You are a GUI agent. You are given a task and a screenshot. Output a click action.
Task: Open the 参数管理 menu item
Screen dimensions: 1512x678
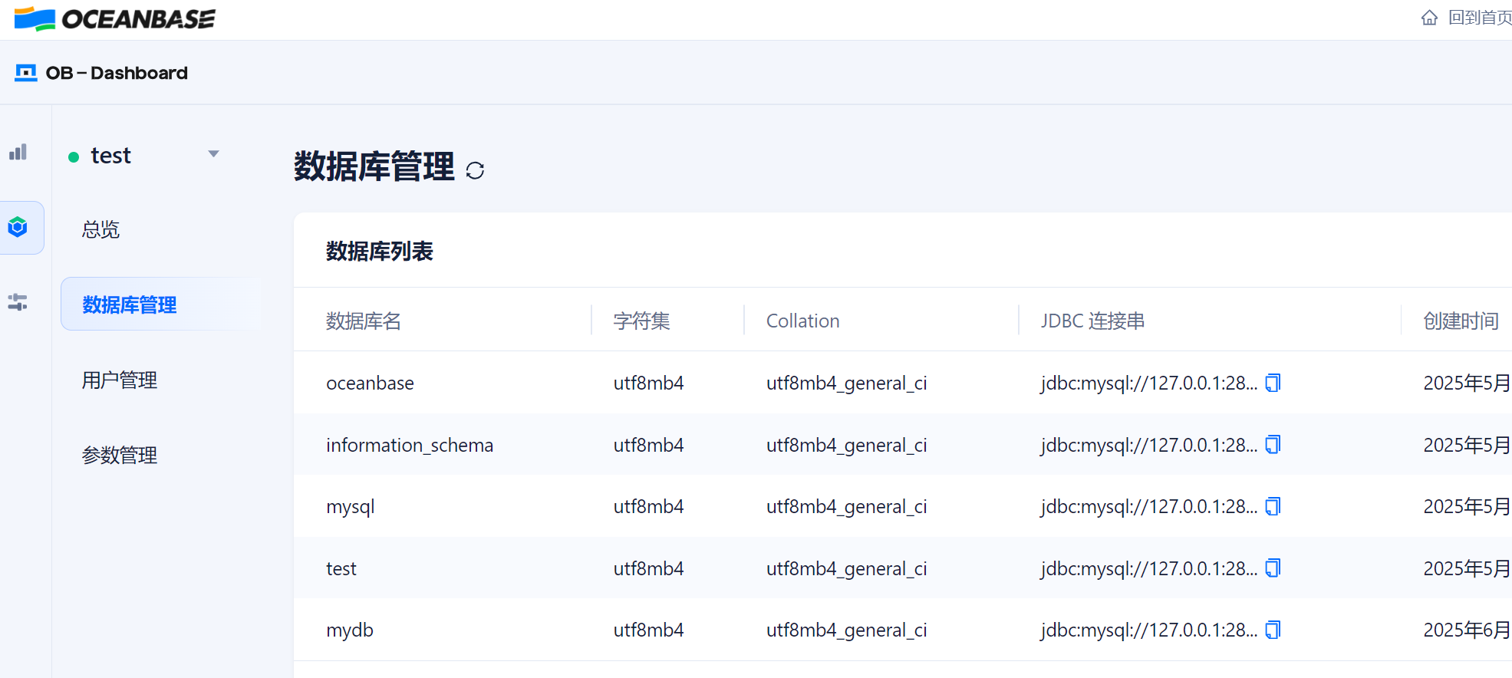(120, 455)
